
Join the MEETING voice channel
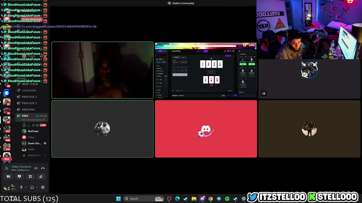(28, 109)
